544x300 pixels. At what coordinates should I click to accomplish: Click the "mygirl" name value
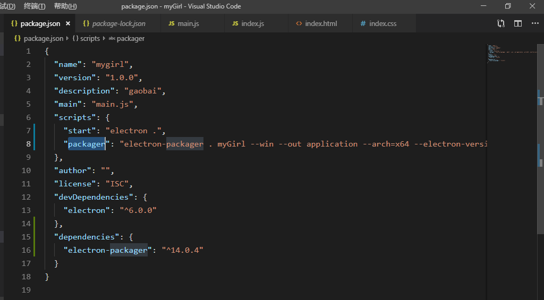(x=110, y=64)
